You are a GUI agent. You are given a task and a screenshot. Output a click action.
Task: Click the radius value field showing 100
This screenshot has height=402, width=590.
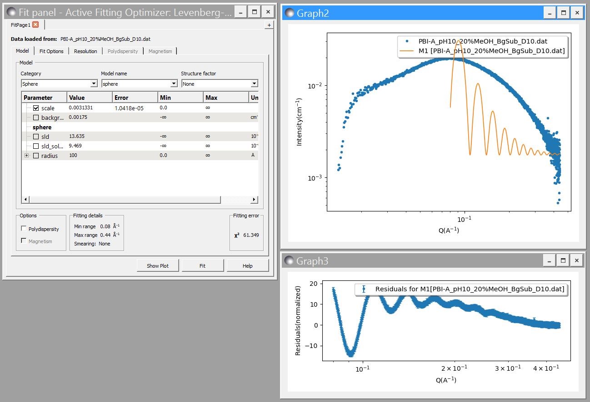89,156
